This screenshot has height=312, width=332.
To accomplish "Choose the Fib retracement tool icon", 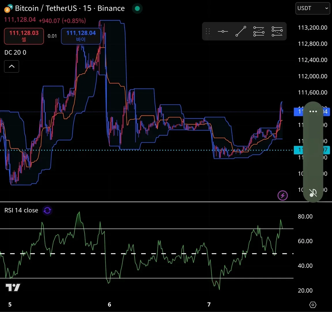I will pos(259,31).
